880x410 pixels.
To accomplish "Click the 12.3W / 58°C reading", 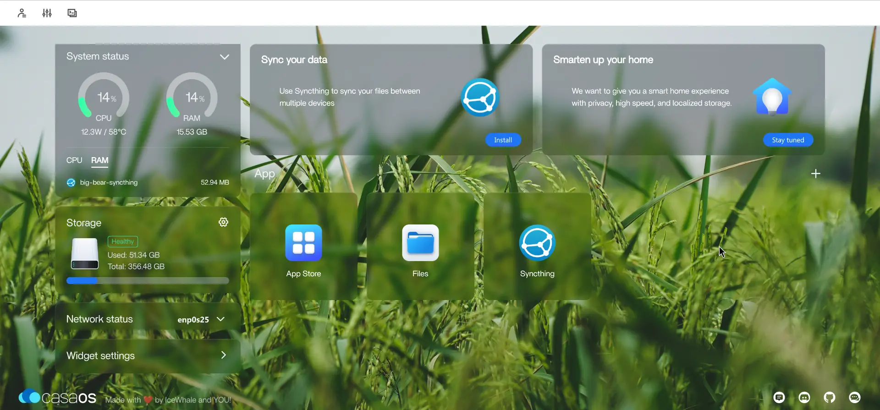I will (104, 132).
